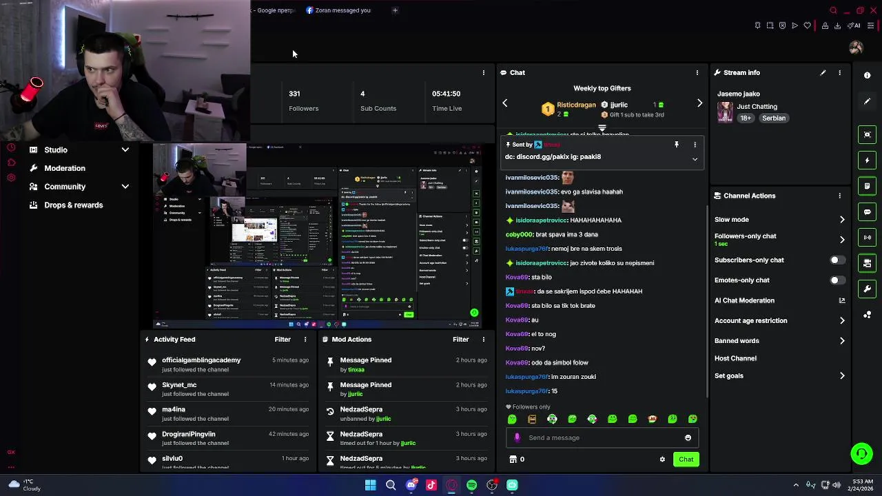
Task: Click the 18+ tag
Action: (746, 118)
